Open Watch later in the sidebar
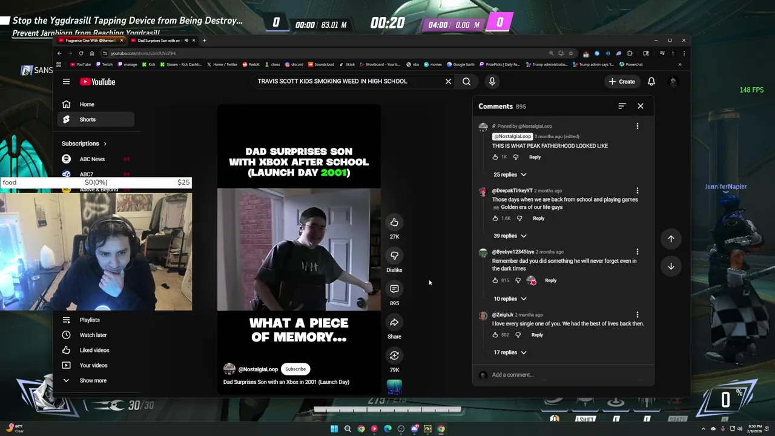775x436 pixels. pos(96,335)
